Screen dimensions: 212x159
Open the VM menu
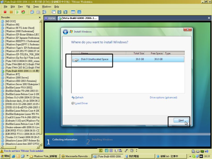(x=28, y=7)
